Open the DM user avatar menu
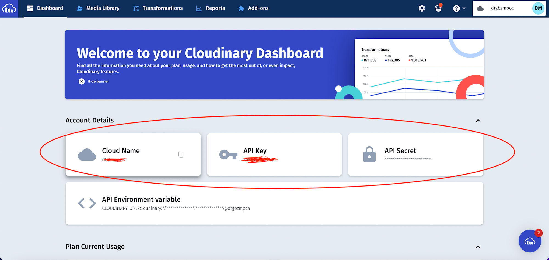 coord(538,8)
